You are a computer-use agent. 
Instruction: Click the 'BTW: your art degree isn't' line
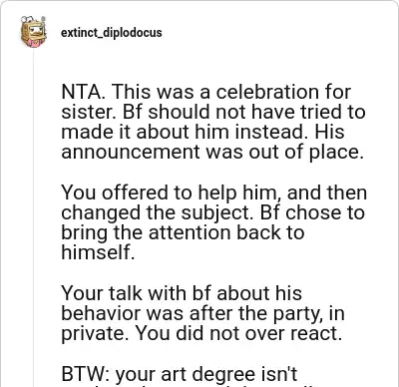[x=180, y=374]
